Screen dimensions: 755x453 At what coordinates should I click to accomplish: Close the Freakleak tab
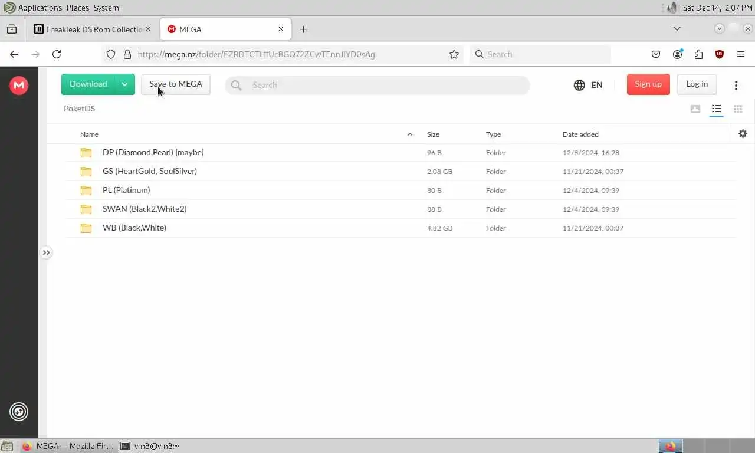click(148, 29)
